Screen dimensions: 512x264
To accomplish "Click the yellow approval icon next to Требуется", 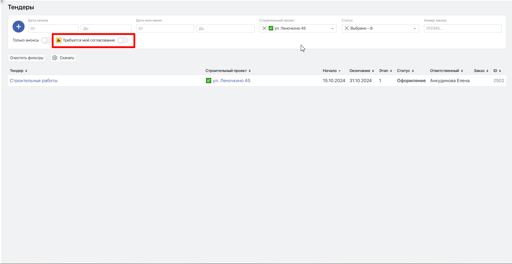I will [59, 40].
